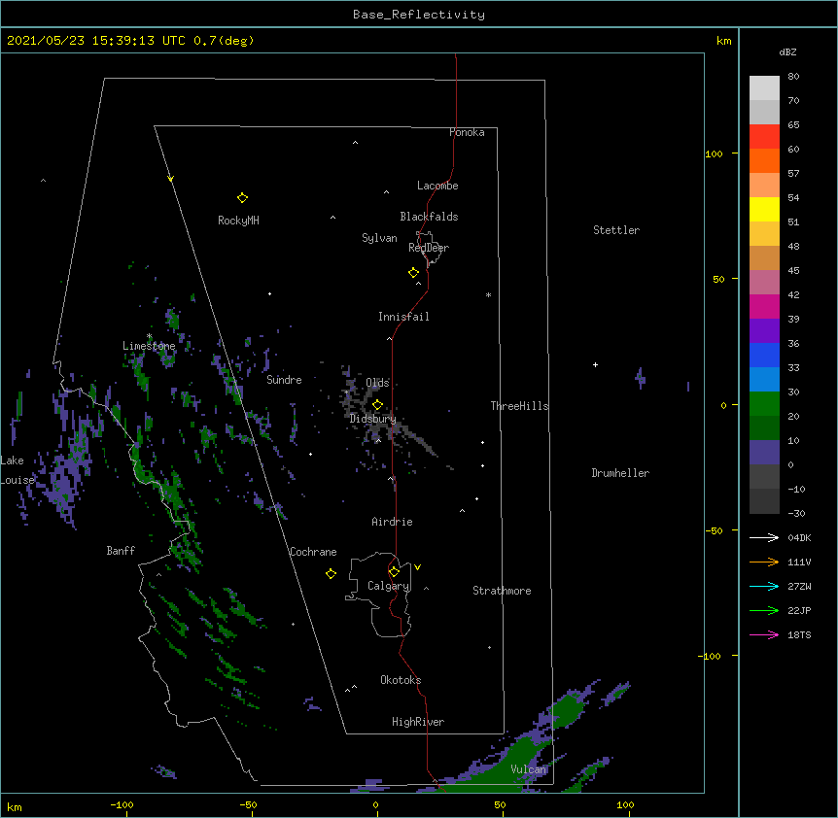Viewport: 838px width, 818px height.
Task: Click the magenta 18TS arrow in legend
Action: [x=764, y=634]
